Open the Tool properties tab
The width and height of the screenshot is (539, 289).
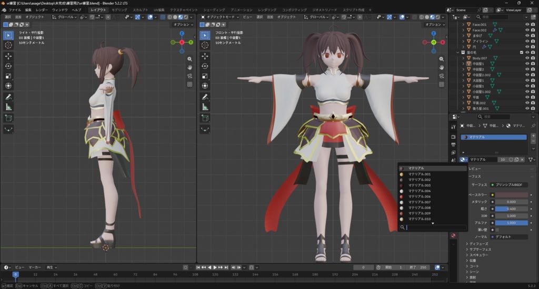[x=453, y=127]
